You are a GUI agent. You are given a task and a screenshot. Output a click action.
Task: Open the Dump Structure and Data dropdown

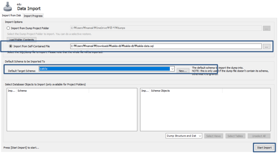point(184,136)
